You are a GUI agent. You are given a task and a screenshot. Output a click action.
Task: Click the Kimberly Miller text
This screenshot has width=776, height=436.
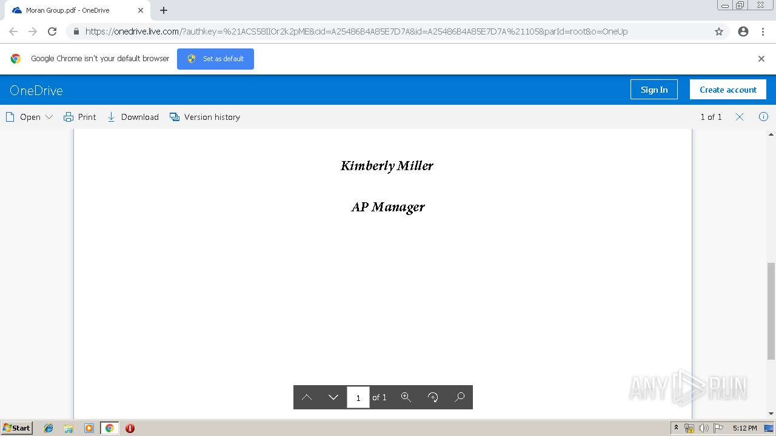click(x=387, y=165)
